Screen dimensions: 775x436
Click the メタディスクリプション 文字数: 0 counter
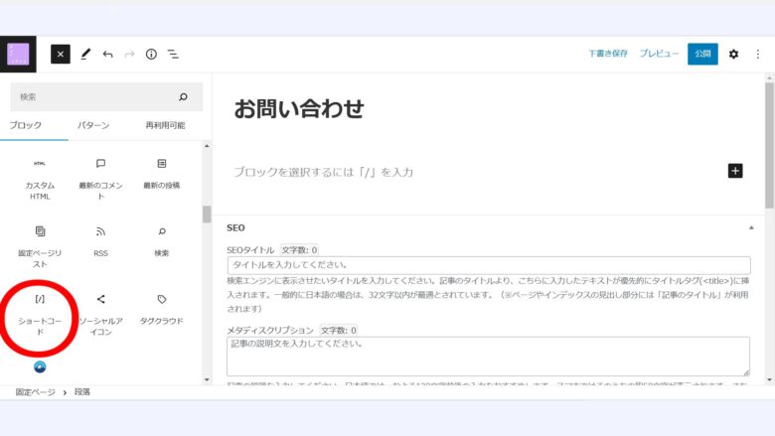click(338, 330)
